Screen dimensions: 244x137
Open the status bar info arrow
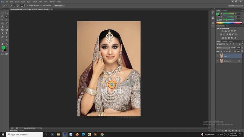click(x=41, y=128)
